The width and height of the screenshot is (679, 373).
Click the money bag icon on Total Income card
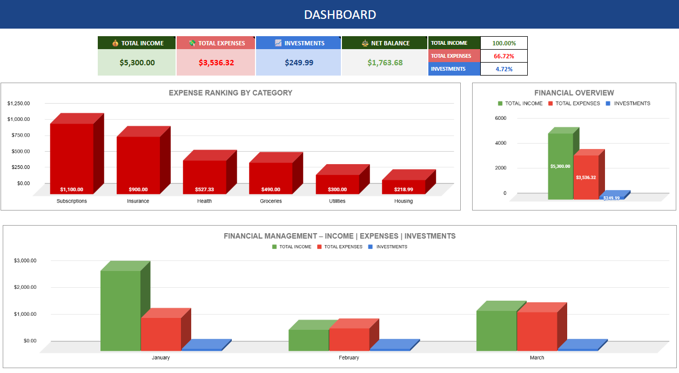[x=115, y=43]
